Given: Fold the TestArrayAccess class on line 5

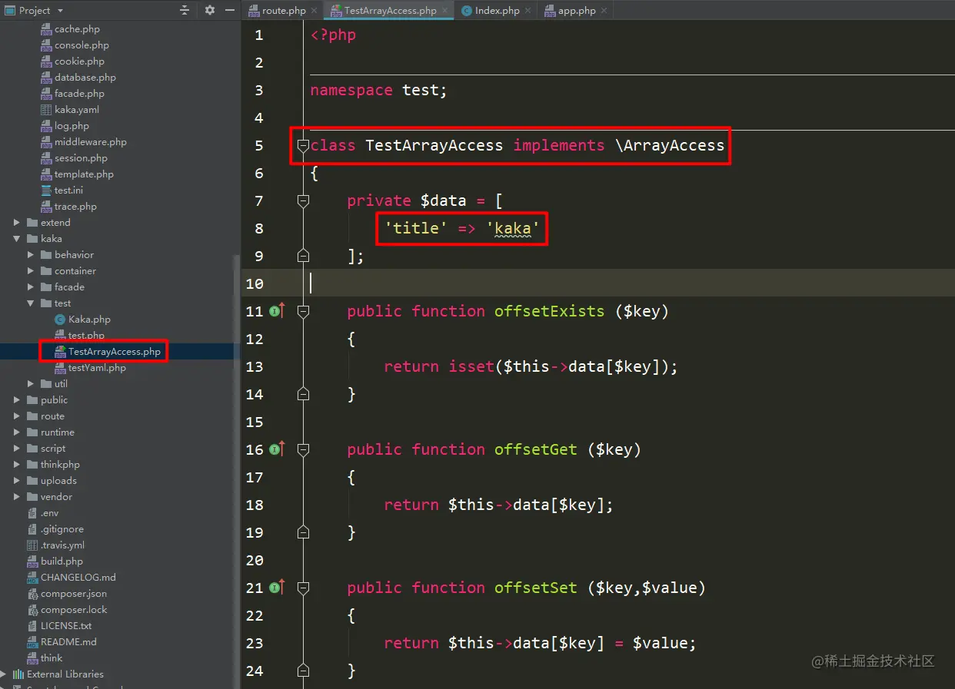Looking at the screenshot, I should [303, 145].
